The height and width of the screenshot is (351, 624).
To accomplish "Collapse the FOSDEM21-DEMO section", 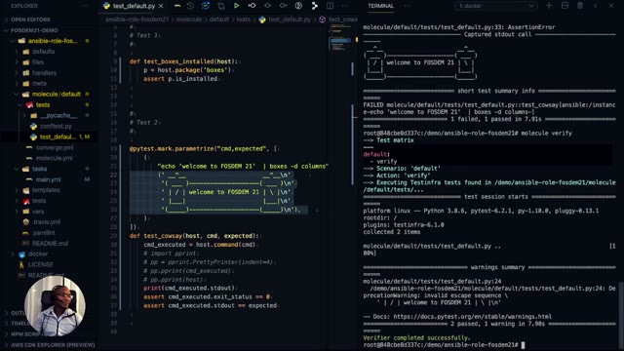I will 34,30.
